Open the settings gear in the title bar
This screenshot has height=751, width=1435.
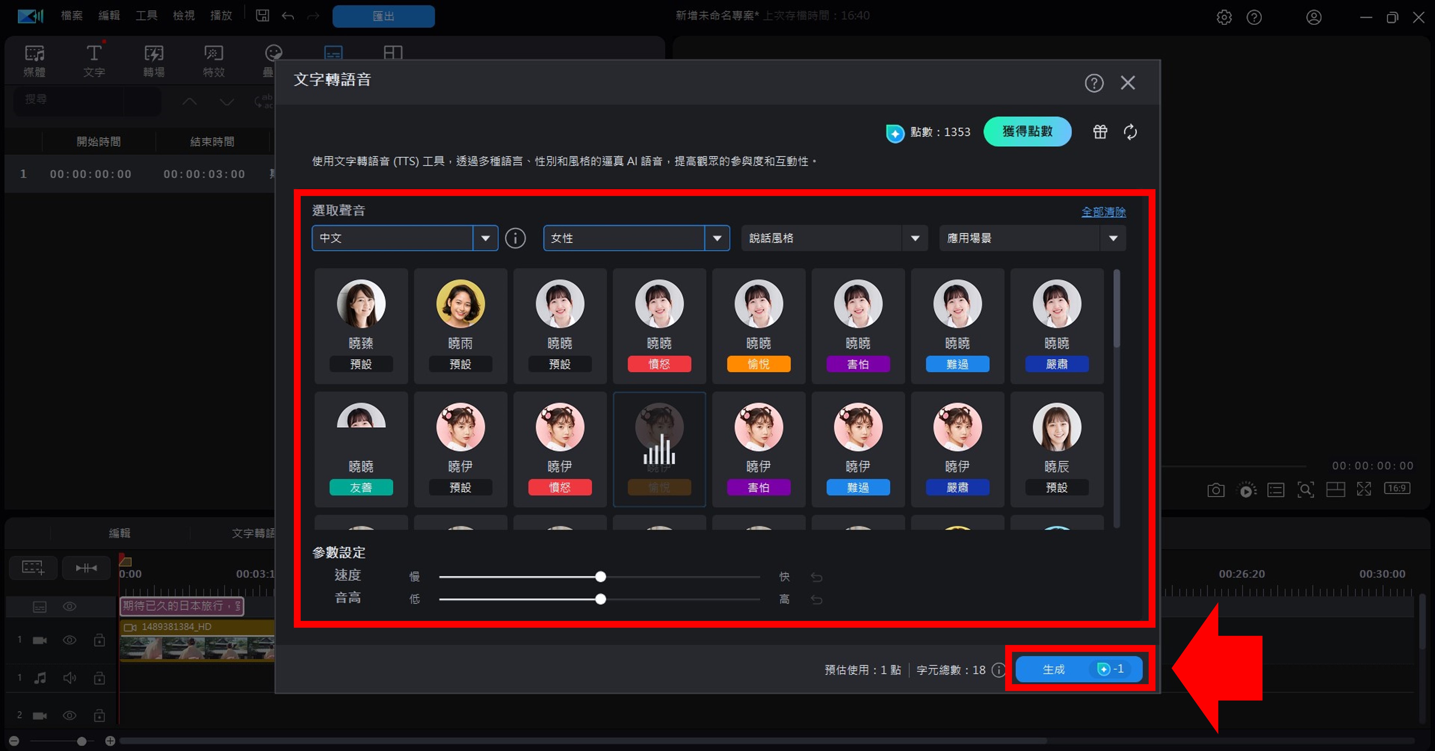pos(1224,17)
